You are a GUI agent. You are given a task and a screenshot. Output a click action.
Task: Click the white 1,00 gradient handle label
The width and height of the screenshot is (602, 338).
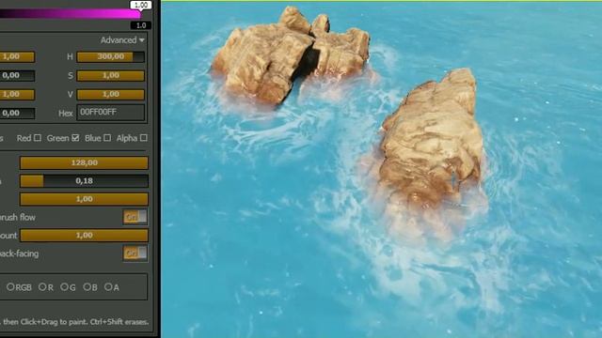[141, 5]
